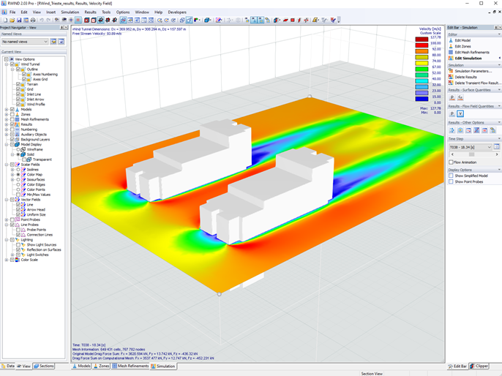This screenshot has height=376, width=502.
Task: Enable Show Point Probes checkbox
Action: [451, 181]
